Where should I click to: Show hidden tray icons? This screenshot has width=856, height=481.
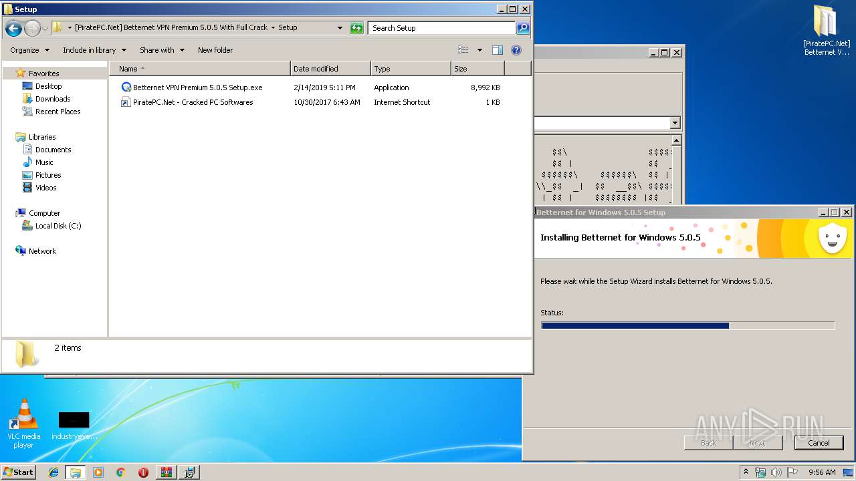pyautogui.click(x=746, y=472)
